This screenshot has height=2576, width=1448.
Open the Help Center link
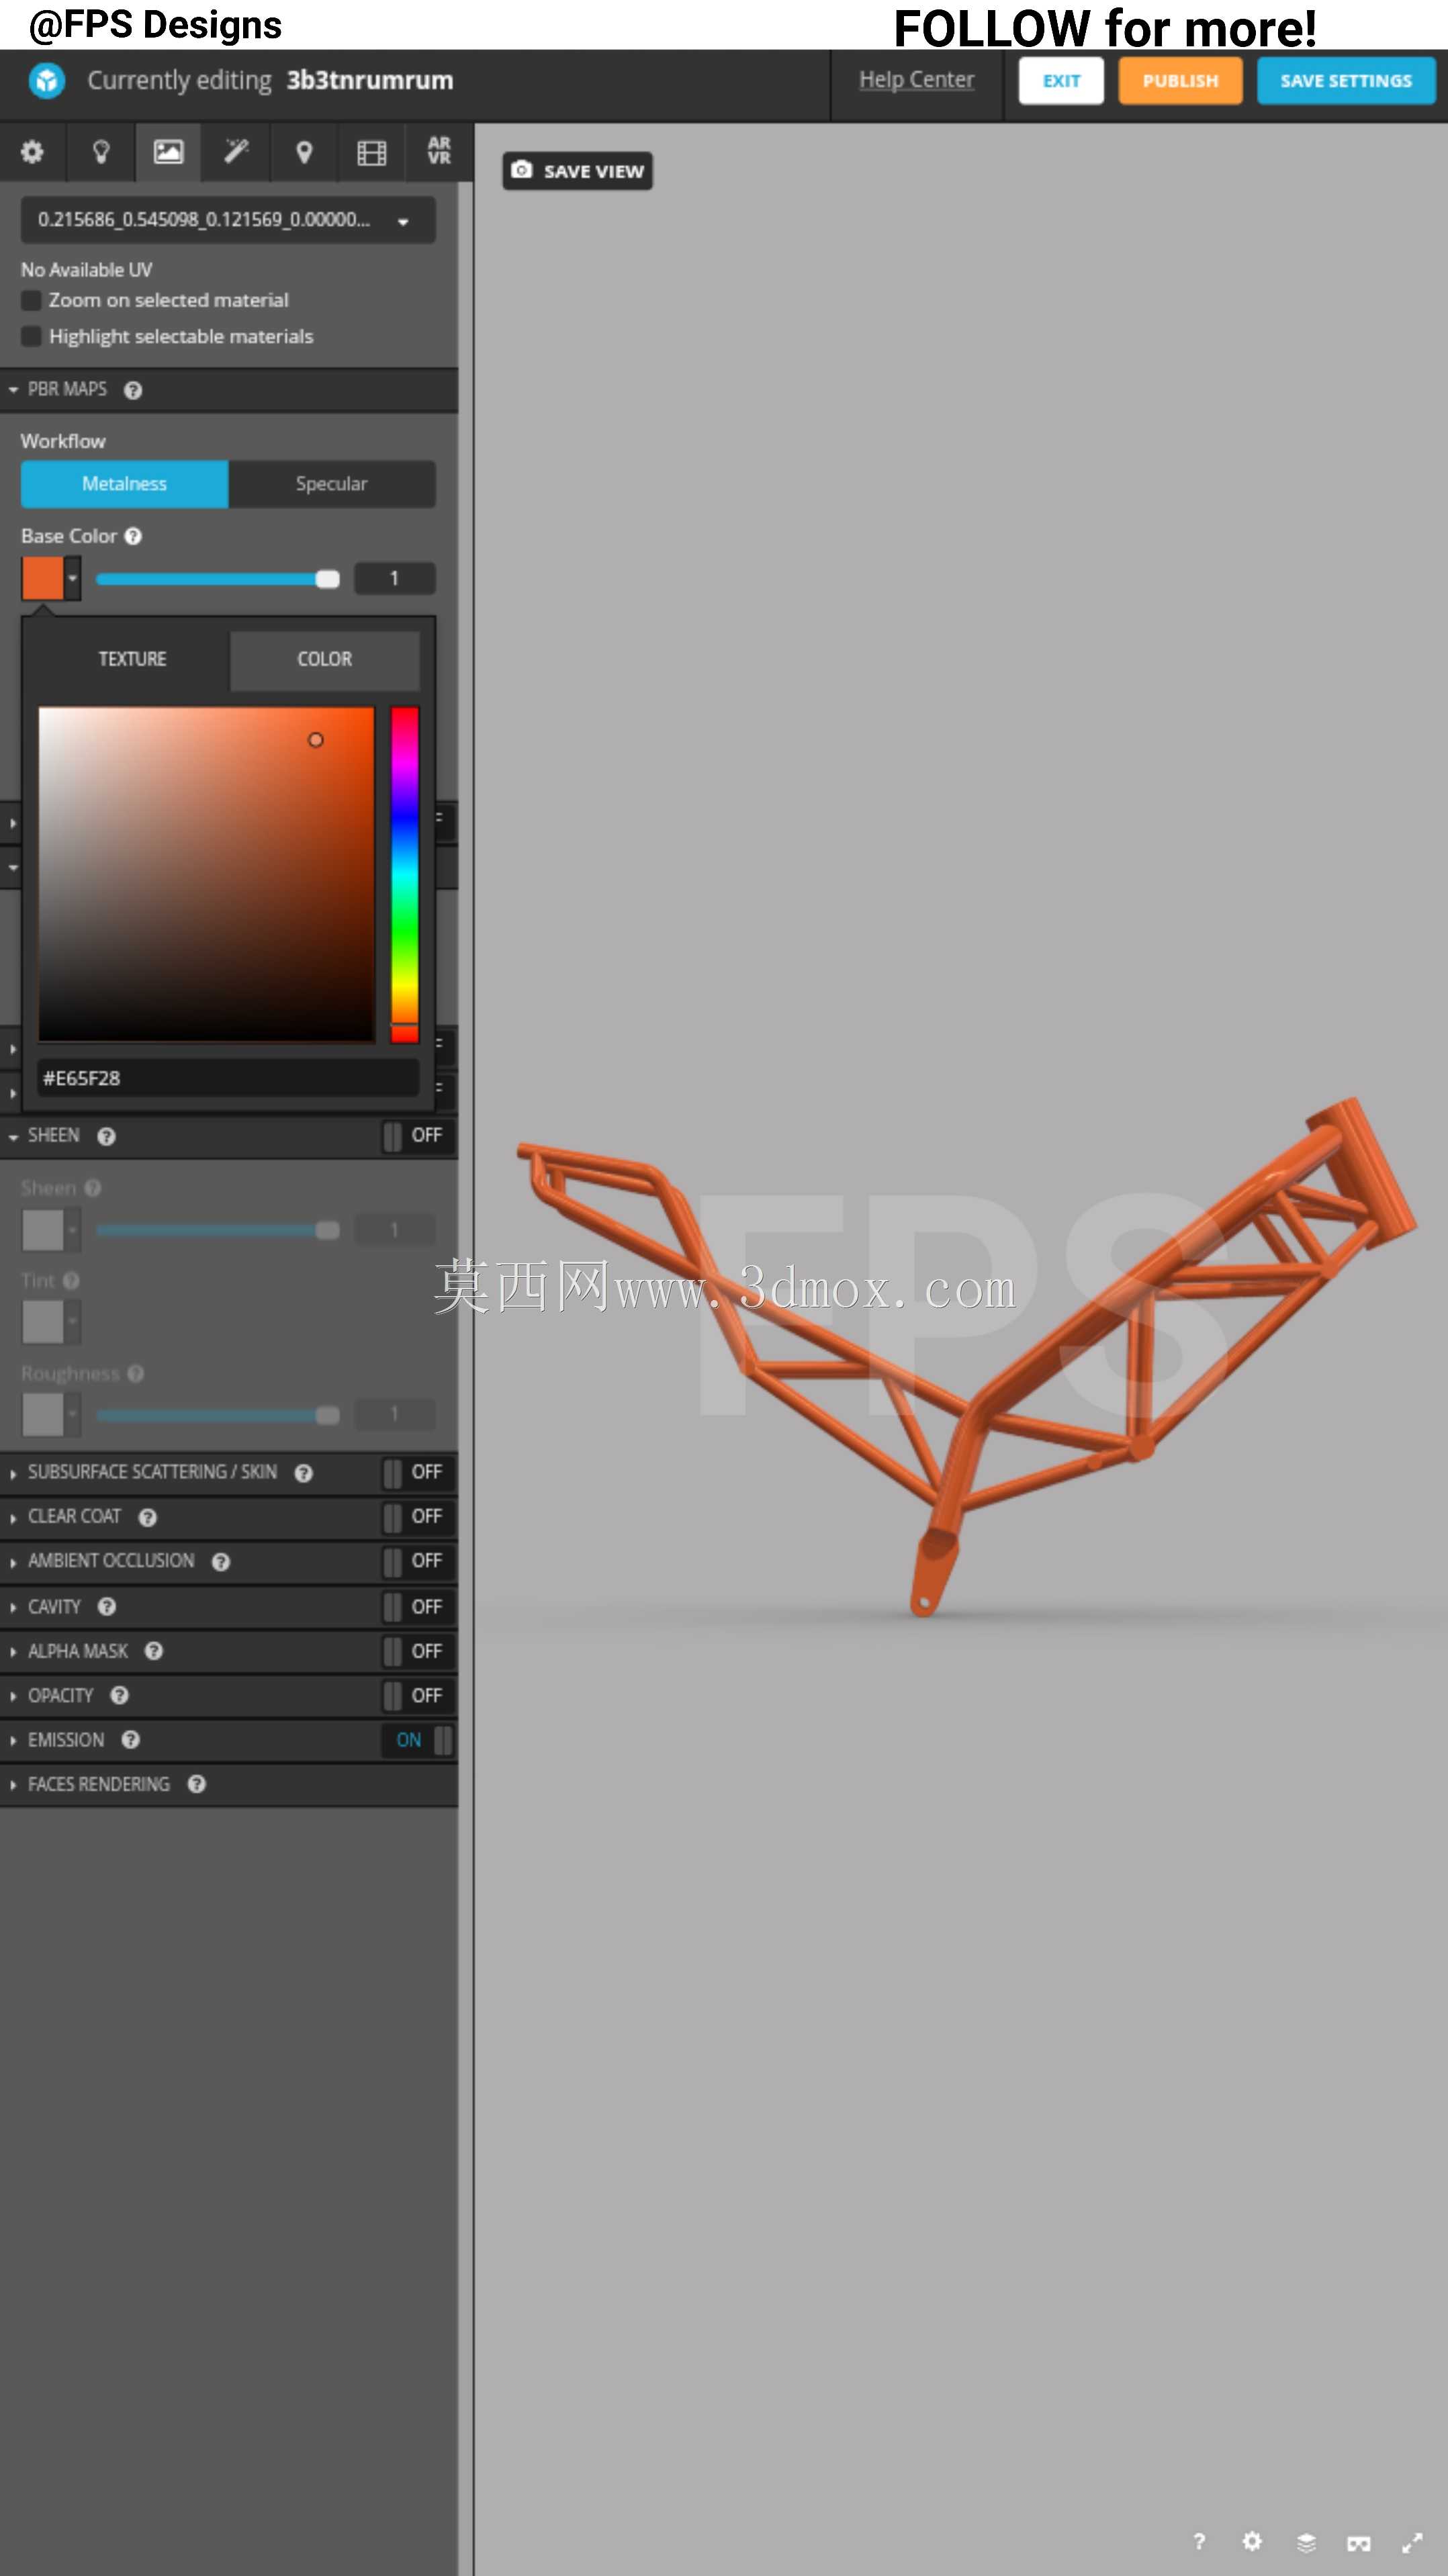click(916, 80)
